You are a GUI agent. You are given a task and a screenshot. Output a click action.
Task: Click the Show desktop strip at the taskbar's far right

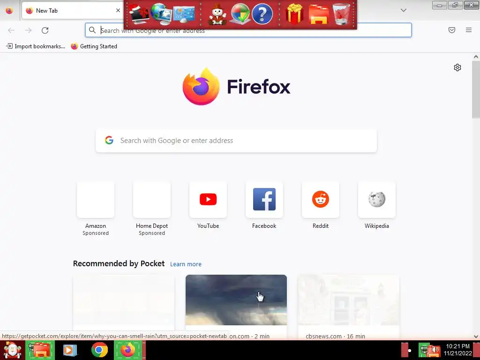pos(477,350)
